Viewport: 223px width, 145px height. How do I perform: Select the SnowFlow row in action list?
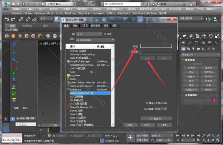tap(88, 75)
